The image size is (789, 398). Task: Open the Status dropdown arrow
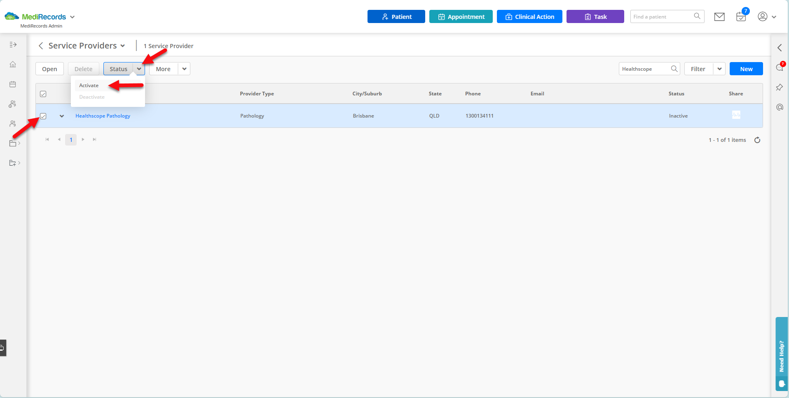coord(139,69)
